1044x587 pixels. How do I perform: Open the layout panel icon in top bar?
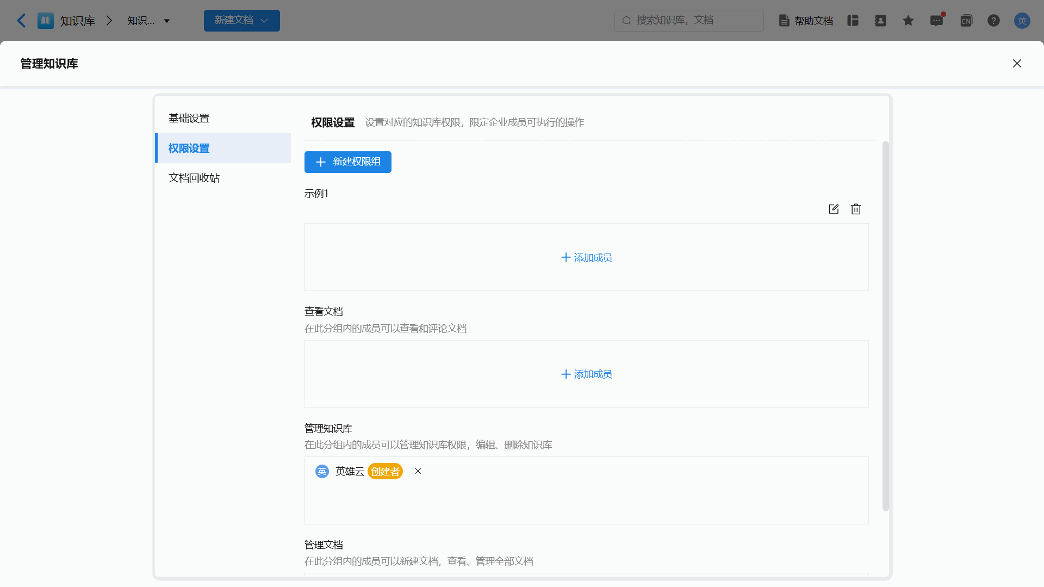point(853,21)
